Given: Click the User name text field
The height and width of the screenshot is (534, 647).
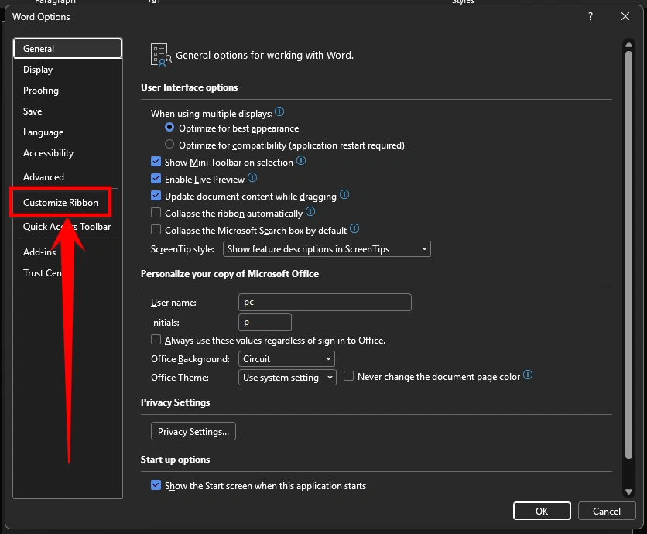Looking at the screenshot, I should (325, 302).
